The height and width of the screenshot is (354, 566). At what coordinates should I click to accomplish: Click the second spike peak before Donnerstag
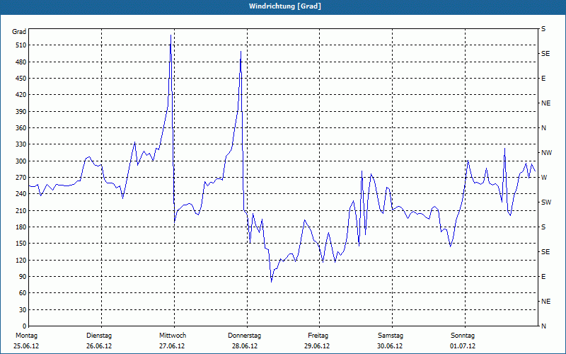(241, 52)
